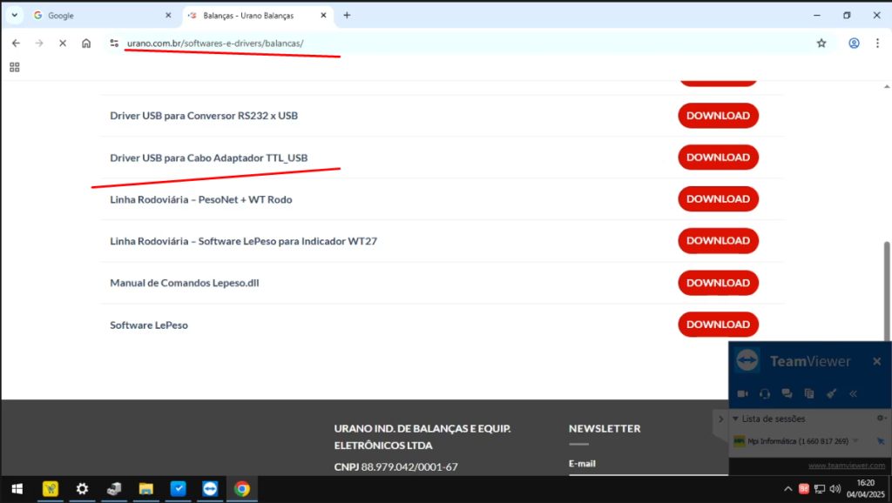Screen dimensions: 892x503
Task: Expand Mpi Informática session dropdown arrow
Action: 855,441
